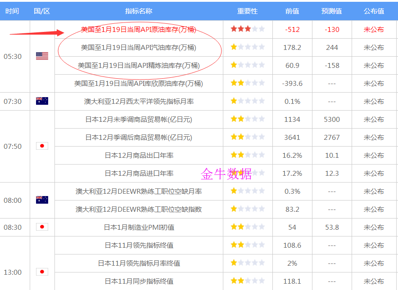Open the API汽油库存(万桶) indicator link
This screenshot has height=290, width=398.
coord(139,47)
